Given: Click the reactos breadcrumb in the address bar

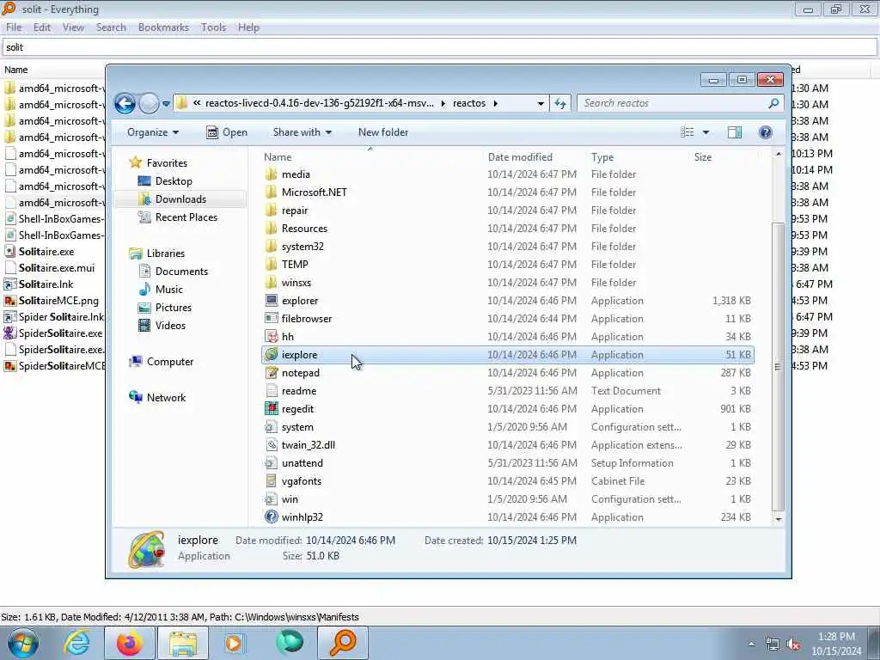Looking at the screenshot, I should 469,103.
